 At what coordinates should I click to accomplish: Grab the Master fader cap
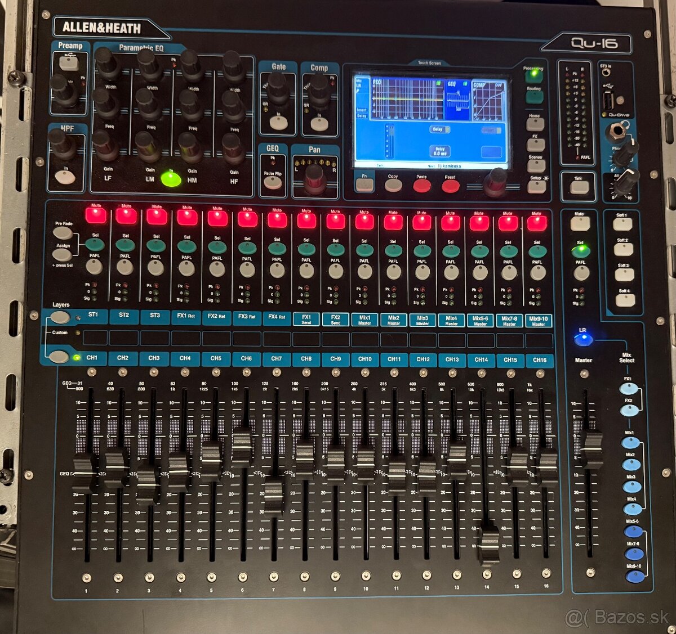pyautogui.click(x=591, y=449)
